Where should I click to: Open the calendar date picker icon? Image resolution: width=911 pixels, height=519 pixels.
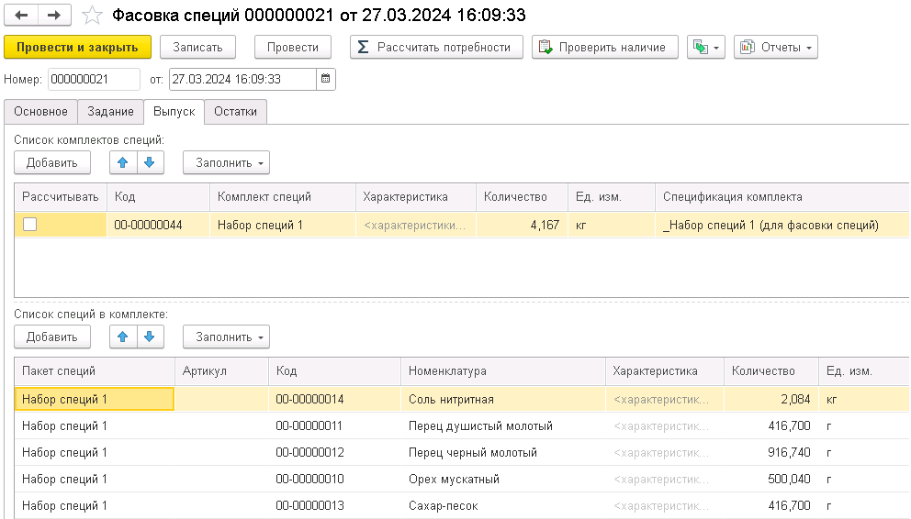(326, 80)
